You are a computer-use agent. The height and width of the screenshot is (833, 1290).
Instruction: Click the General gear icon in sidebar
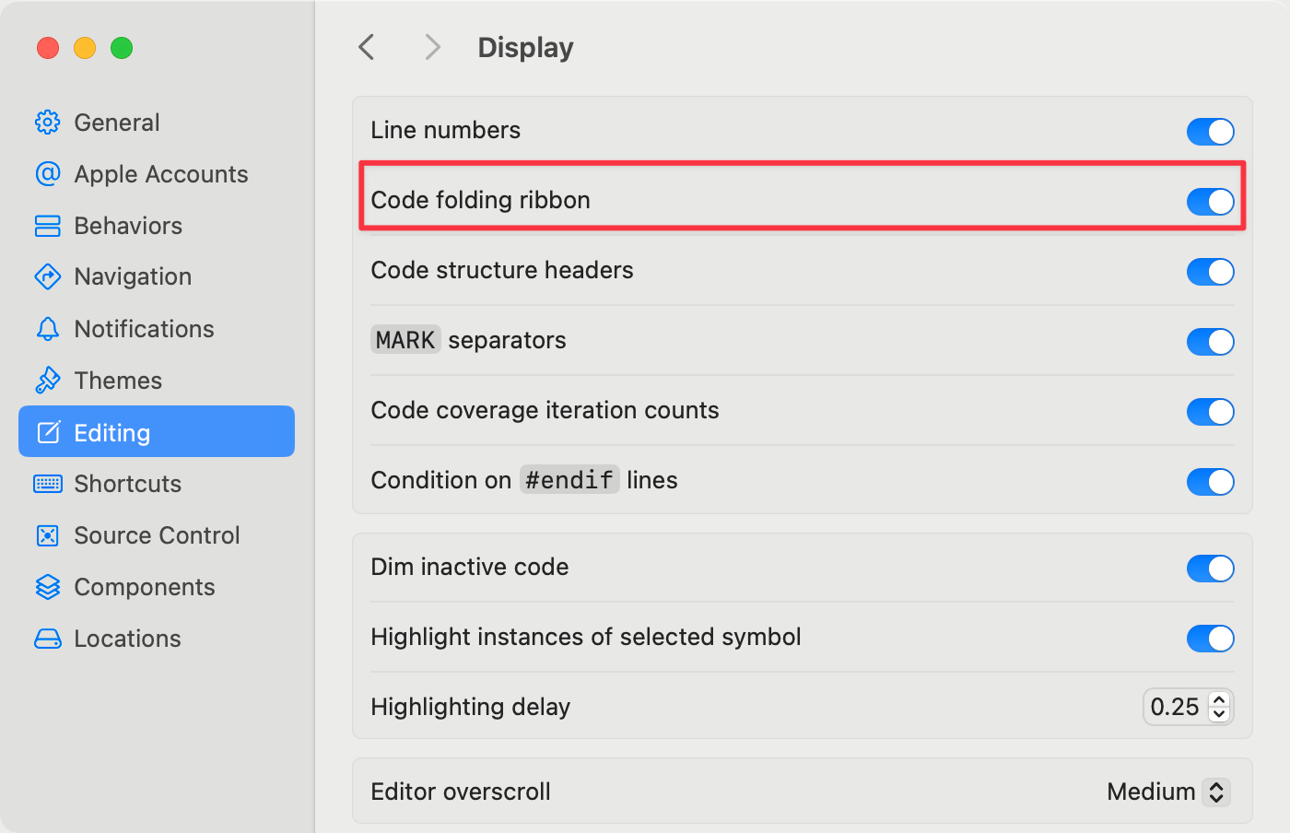tap(47, 123)
